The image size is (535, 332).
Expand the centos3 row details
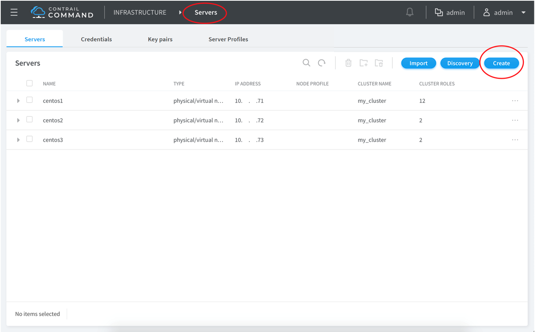[18, 140]
